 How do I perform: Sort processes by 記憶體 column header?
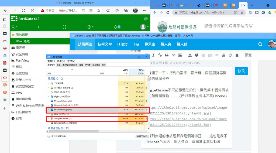(x=137, y=72)
